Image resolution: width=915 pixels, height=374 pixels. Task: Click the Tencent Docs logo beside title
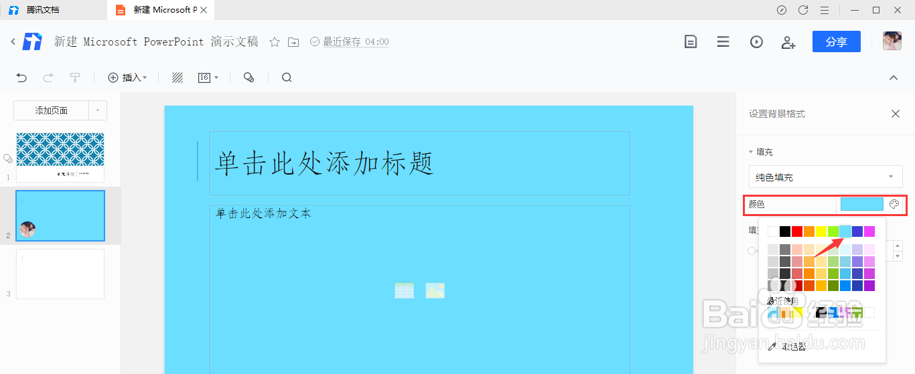[x=32, y=41]
